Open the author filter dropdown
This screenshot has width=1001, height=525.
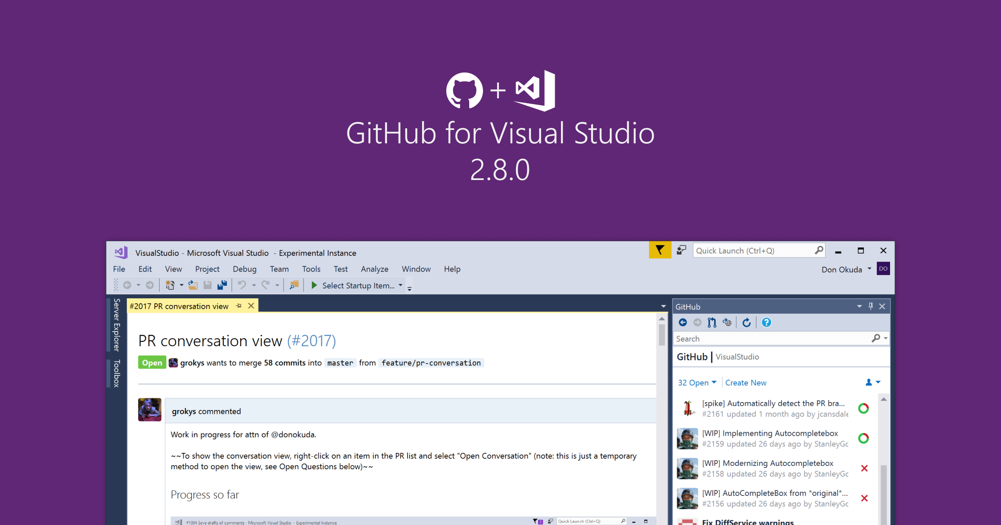[x=873, y=382]
